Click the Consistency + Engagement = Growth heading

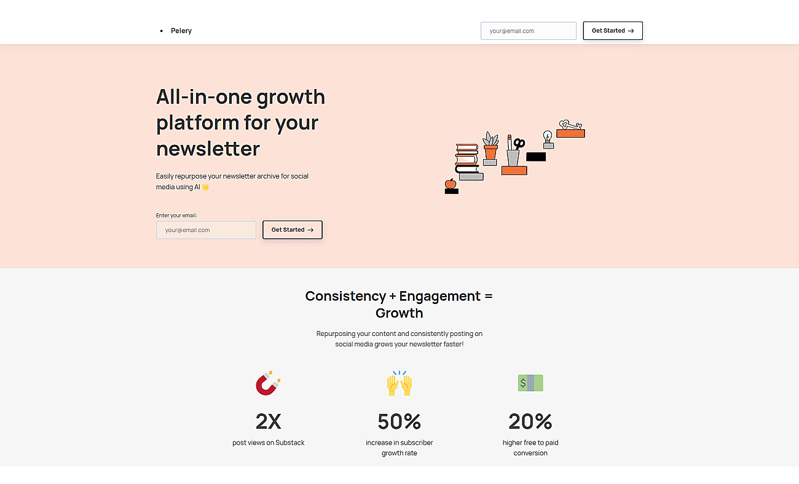(399, 304)
